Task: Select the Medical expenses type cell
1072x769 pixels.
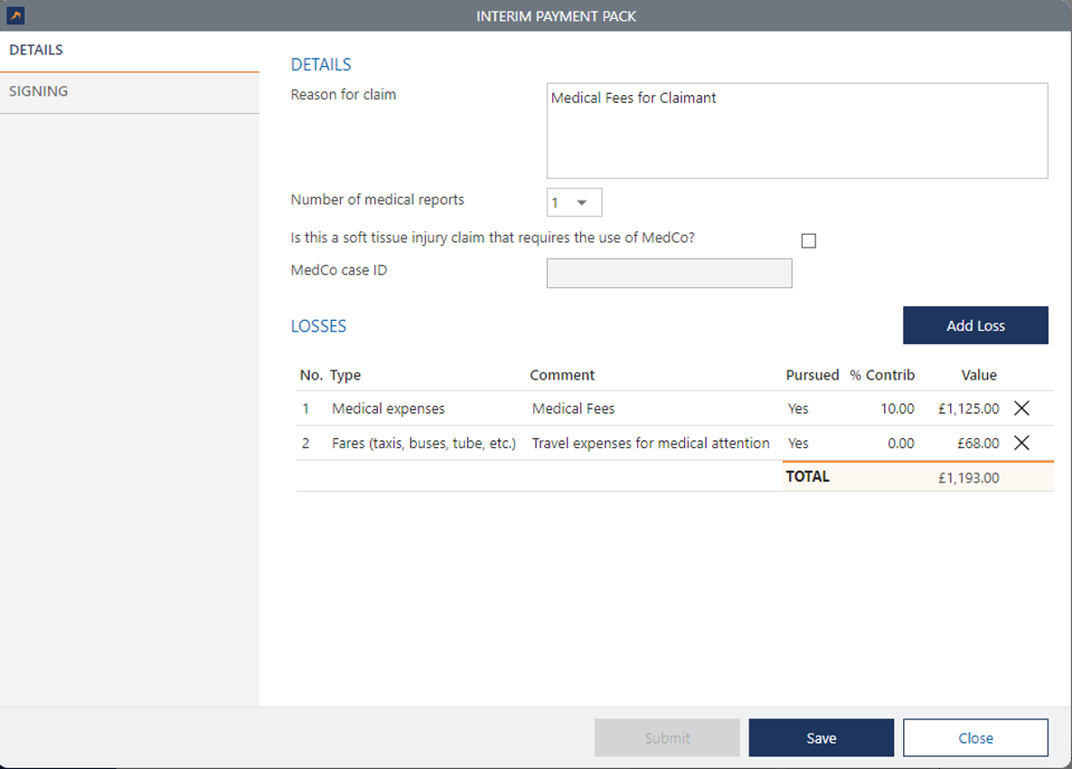Action: pos(389,408)
